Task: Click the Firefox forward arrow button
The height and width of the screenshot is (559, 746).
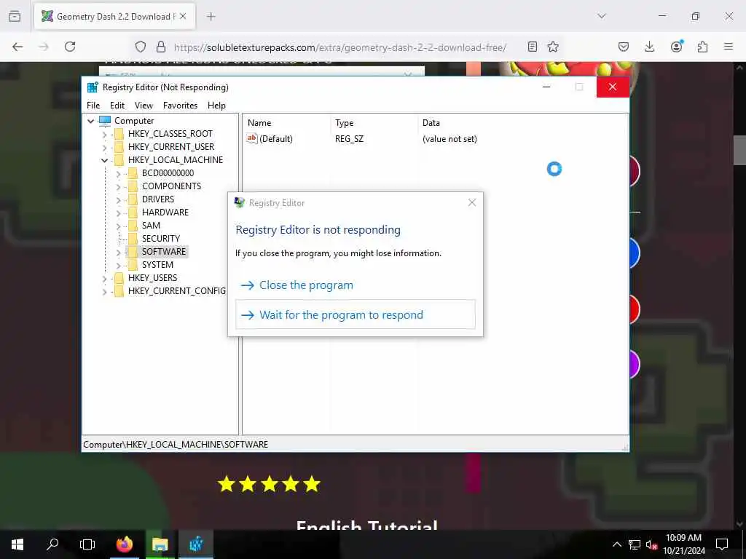Action: (x=44, y=47)
